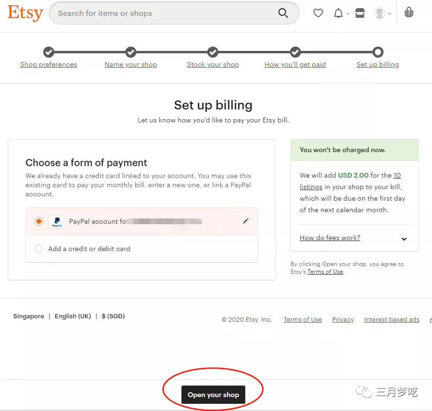Open the Shop Manager store icon
432x411 pixels.
(x=360, y=13)
